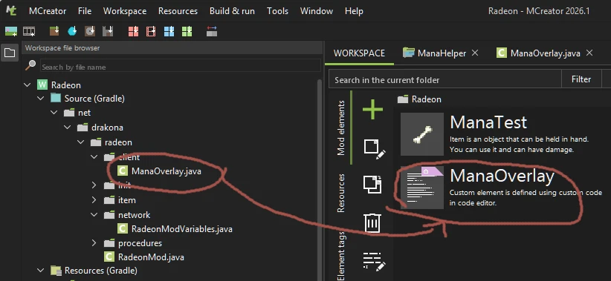Viewport: 611px width, 281px height.
Task: Click the delete element trash icon
Action: point(373,222)
